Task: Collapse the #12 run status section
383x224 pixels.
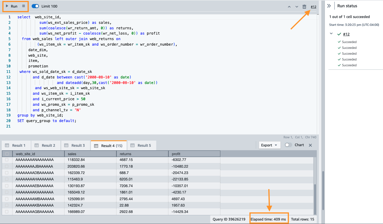Action: coord(331,34)
